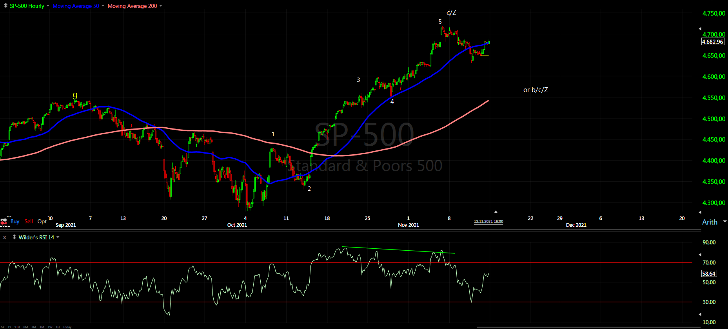This screenshot has width=728, height=329.
Task: Click the SP-500 Hourly label
Action: (27, 6)
